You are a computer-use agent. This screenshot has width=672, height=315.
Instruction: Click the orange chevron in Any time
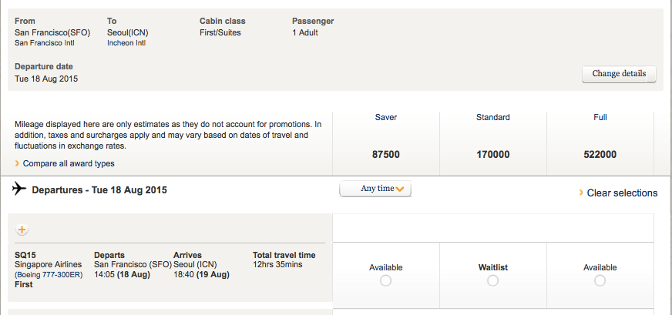[400, 189]
